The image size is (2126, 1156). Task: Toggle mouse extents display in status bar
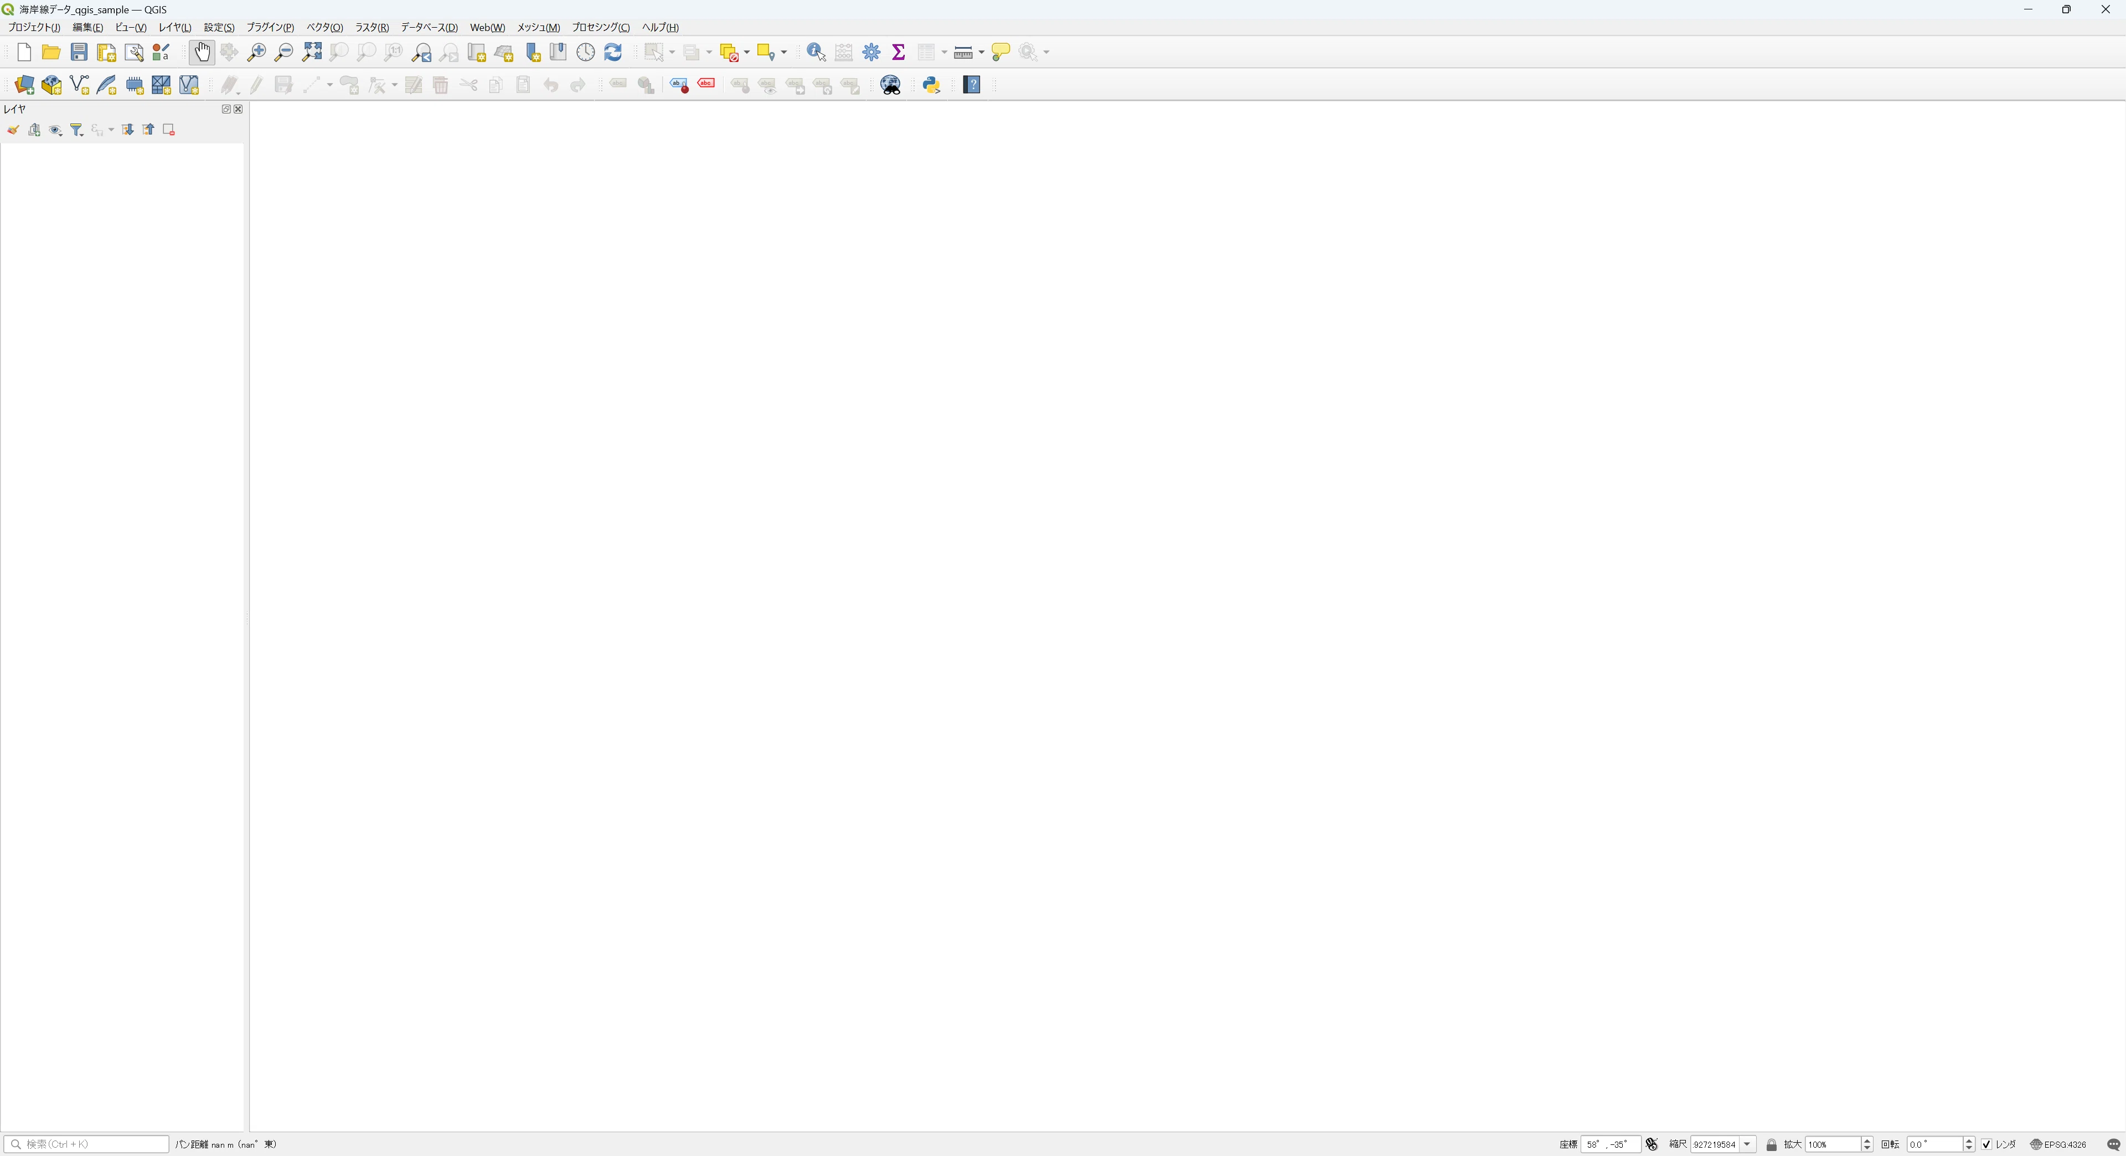click(1652, 1144)
